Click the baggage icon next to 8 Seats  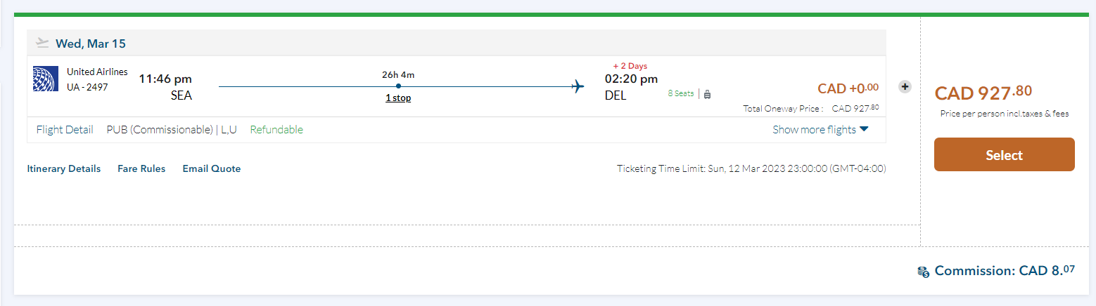point(708,94)
